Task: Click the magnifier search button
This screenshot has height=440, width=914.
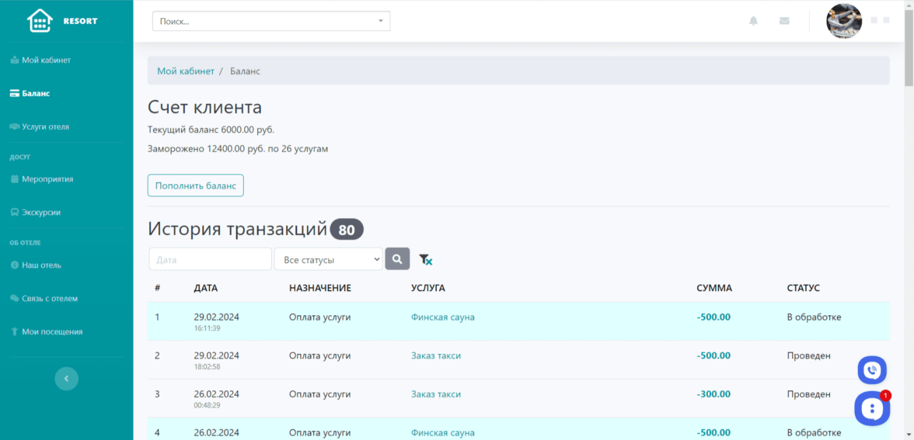Action: click(x=397, y=259)
